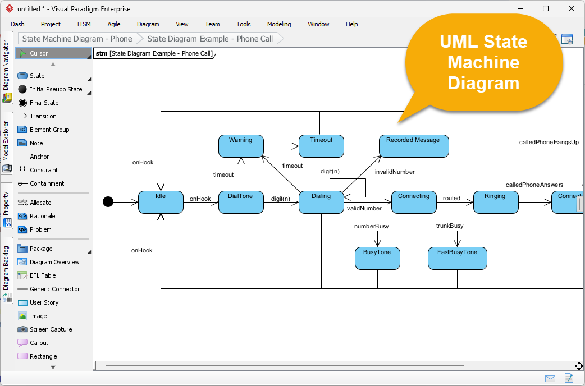Reveal more palette tools with down arrow
The height and width of the screenshot is (386, 585).
(x=53, y=366)
